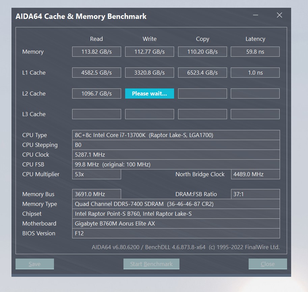Minimize the AIDA64 benchmark window

point(255,15)
